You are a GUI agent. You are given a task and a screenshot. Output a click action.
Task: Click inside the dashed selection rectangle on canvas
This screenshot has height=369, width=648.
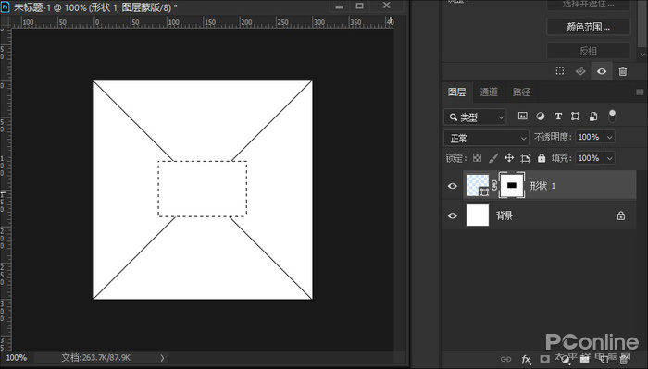click(203, 189)
